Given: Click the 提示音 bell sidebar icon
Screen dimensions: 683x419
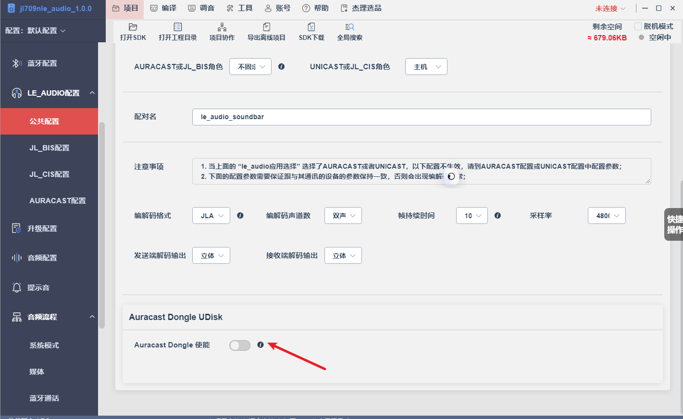Looking at the screenshot, I should point(17,287).
